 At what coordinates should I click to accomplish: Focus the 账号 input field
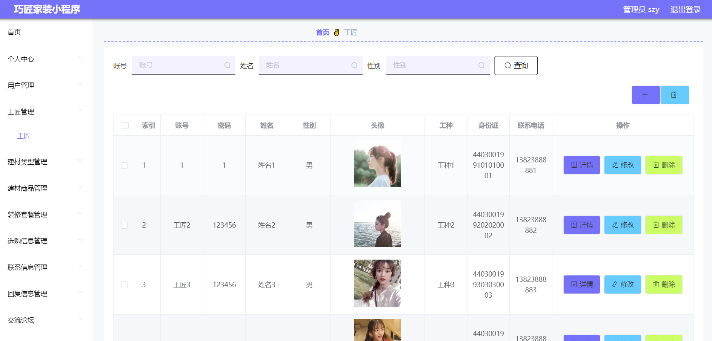(x=184, y=65)
